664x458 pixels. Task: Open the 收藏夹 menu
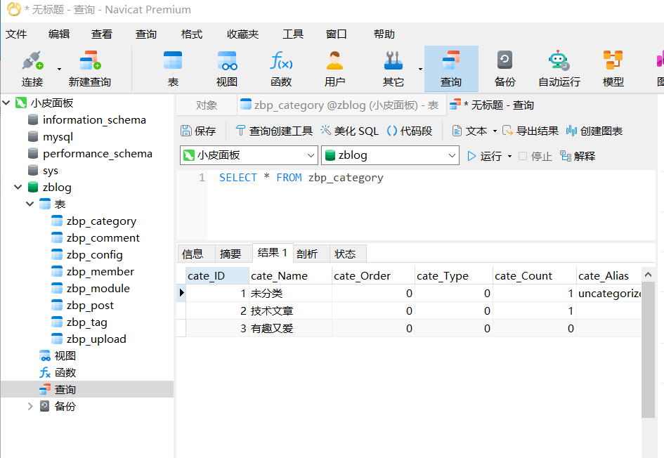coord(242,34)
